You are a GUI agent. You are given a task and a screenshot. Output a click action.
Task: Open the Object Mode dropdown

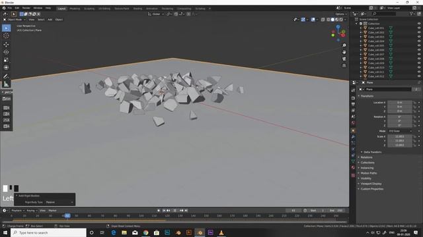pyautogui.click(x=15, y=20)
